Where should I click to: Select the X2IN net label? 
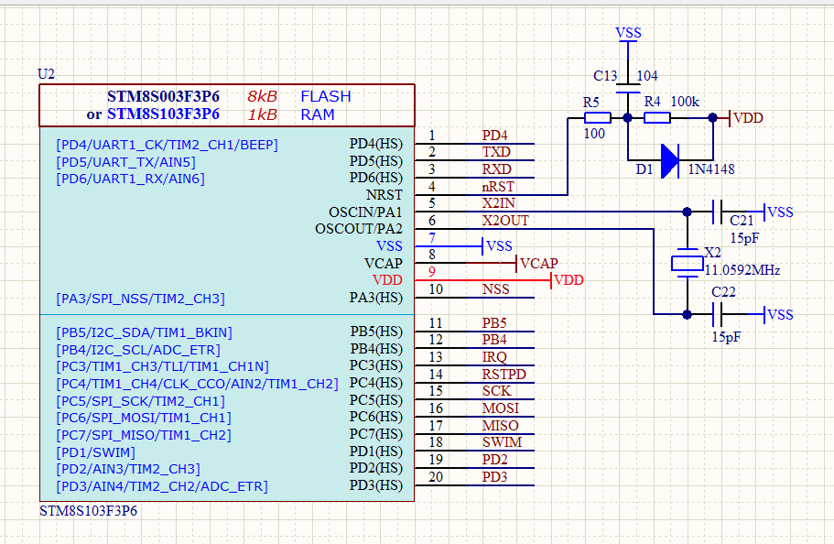(x=498, y=203)
